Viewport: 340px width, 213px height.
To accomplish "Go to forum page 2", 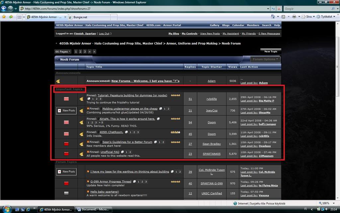I will click(80, 52).
